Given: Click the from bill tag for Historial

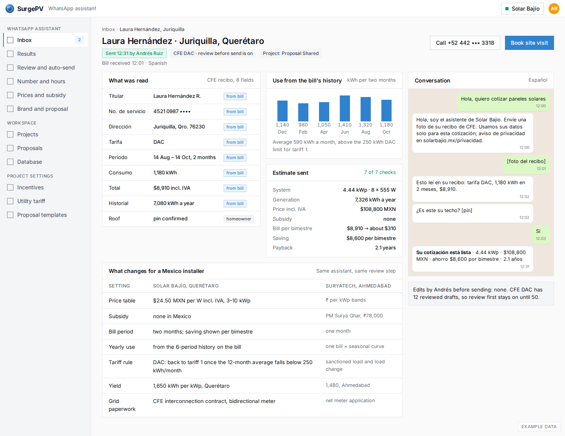Looking at the screenshot, I should (x=235, y=203).
